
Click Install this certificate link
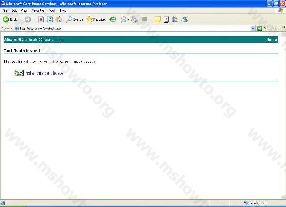44,73
